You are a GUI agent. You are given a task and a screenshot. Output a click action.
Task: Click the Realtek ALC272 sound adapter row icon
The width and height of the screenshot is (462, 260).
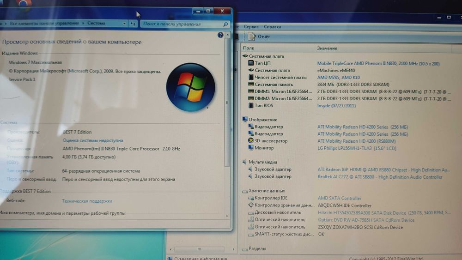click(250, 176)
